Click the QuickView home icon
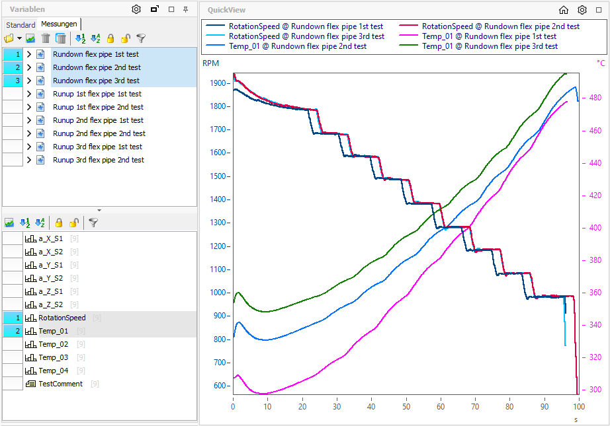 [564, 10]
